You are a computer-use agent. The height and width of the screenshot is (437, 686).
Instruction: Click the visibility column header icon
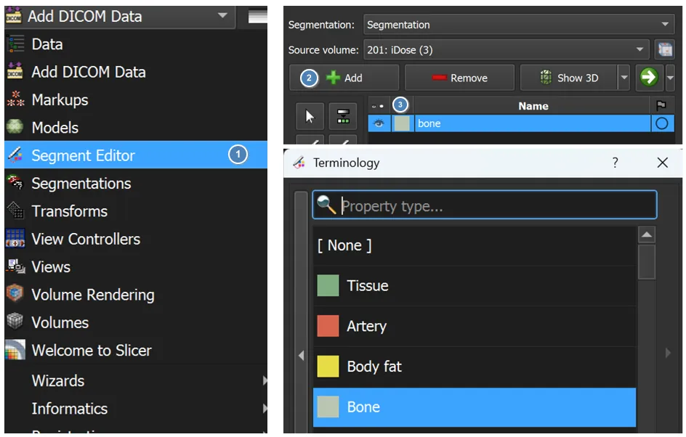378,106
